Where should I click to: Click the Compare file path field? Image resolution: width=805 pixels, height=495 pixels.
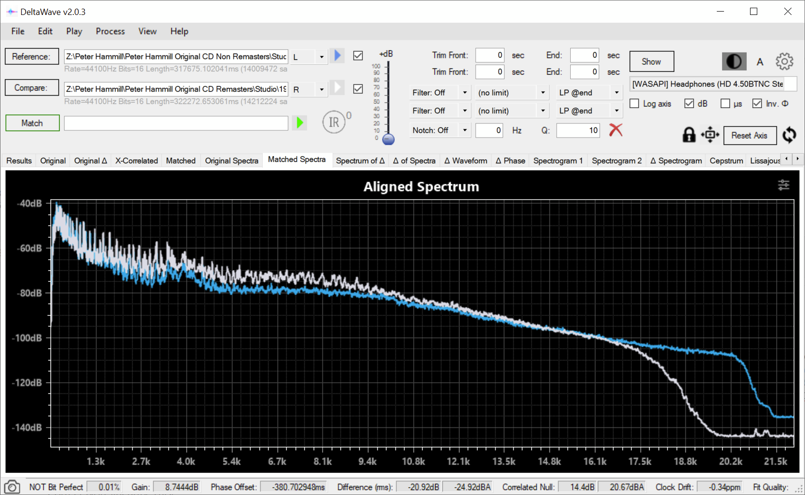(x=176, y=89)
